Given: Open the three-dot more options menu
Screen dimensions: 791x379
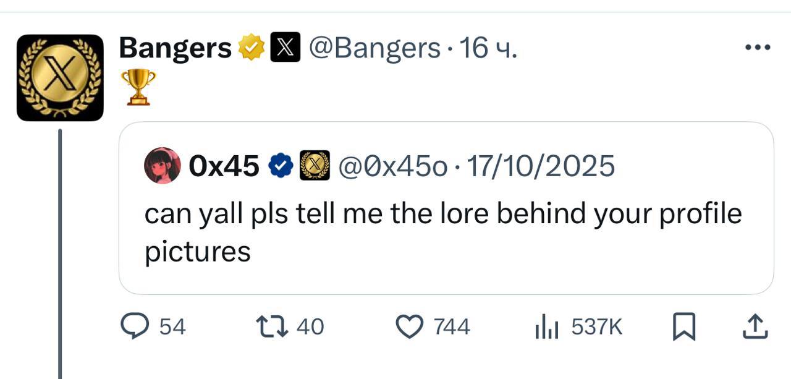Looking at the screenshot, I should point(758,47).
